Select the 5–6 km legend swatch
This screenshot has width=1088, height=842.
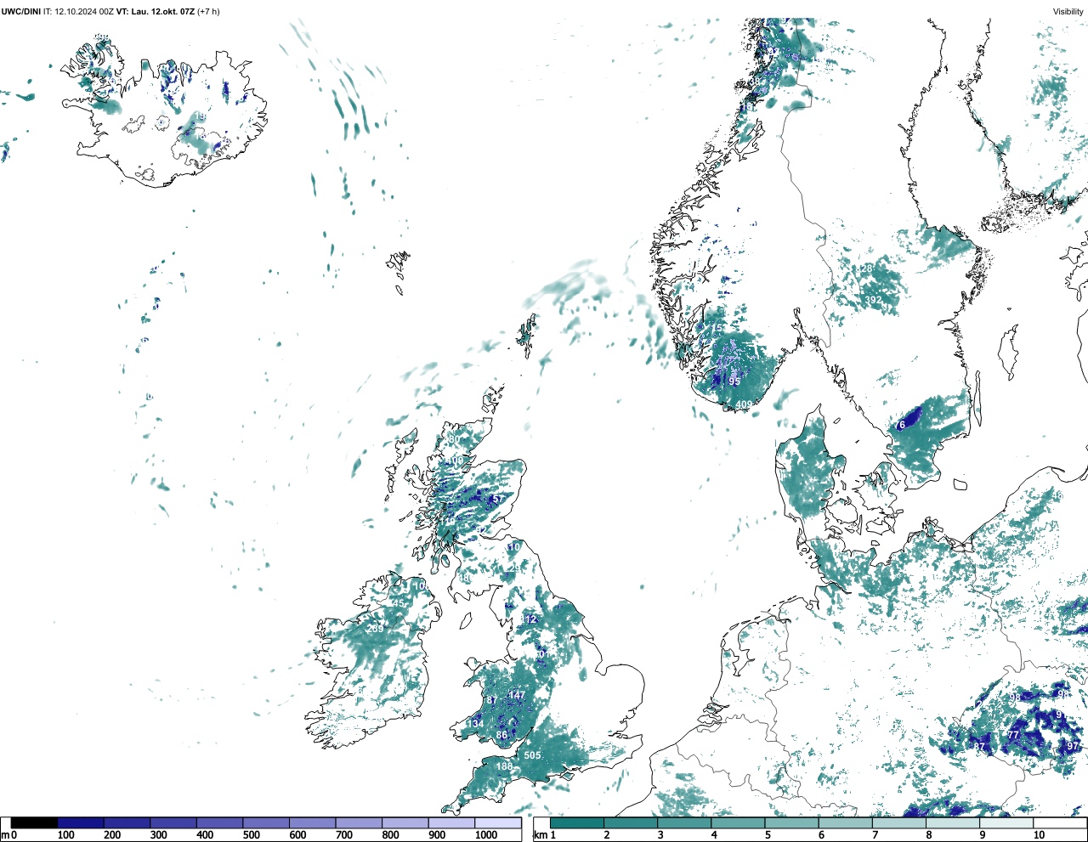click(x=791, y=822)
